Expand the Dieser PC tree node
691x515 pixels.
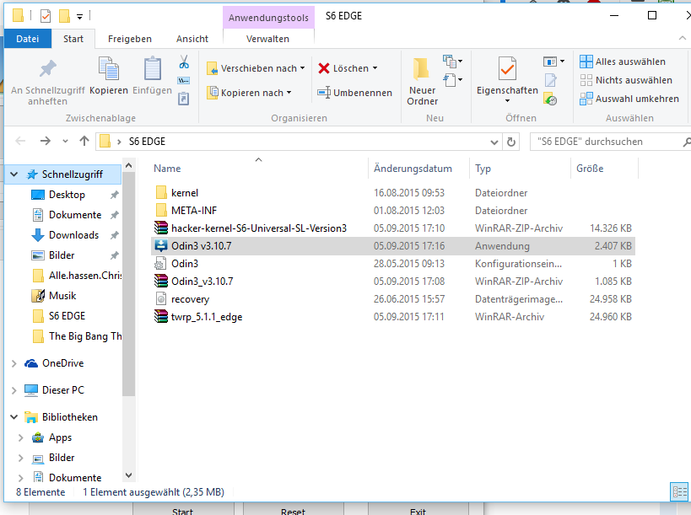pos(14,390)
